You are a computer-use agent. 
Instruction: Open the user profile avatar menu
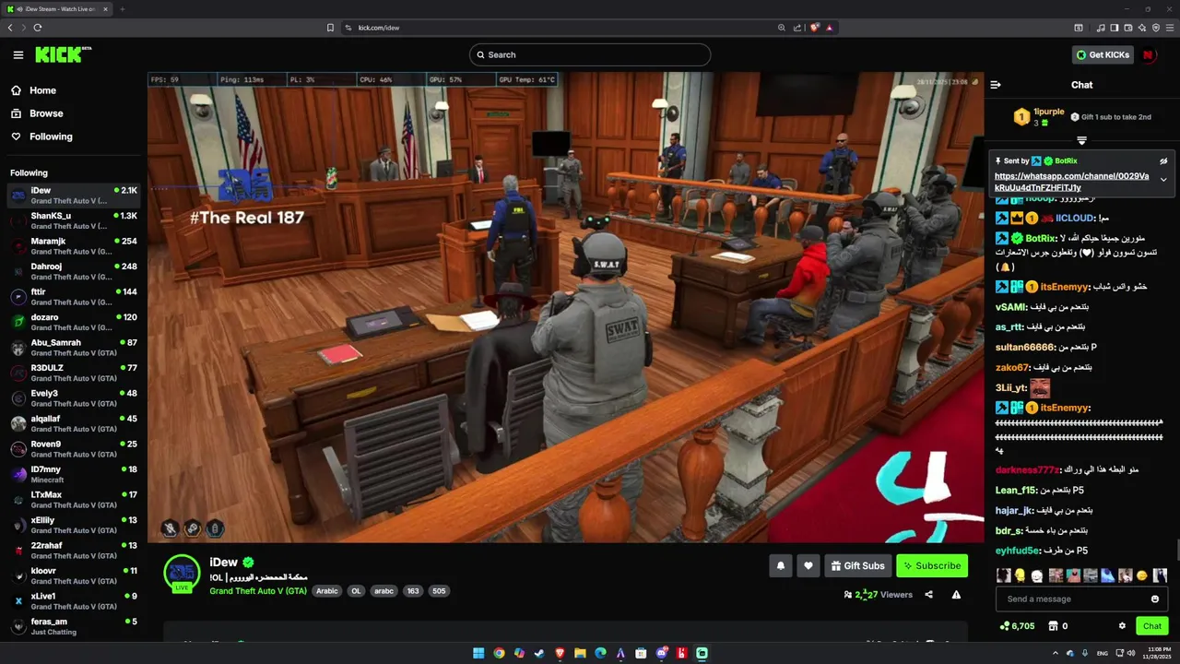pyautogui.click(x=1149, y=54)
